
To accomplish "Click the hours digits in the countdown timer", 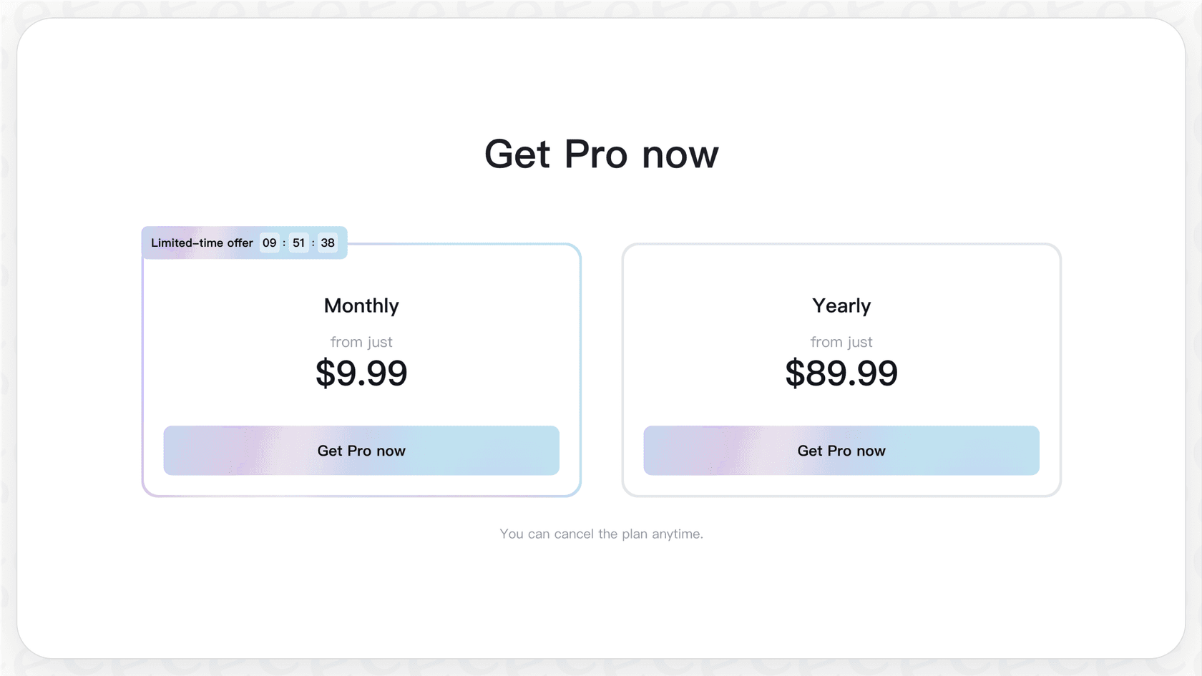I will 269,243.
